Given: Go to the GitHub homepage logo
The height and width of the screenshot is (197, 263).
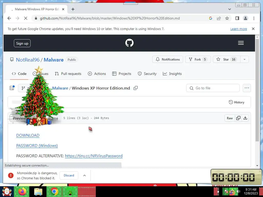Looking at the screenshot, I should click(x=129, y=43).
